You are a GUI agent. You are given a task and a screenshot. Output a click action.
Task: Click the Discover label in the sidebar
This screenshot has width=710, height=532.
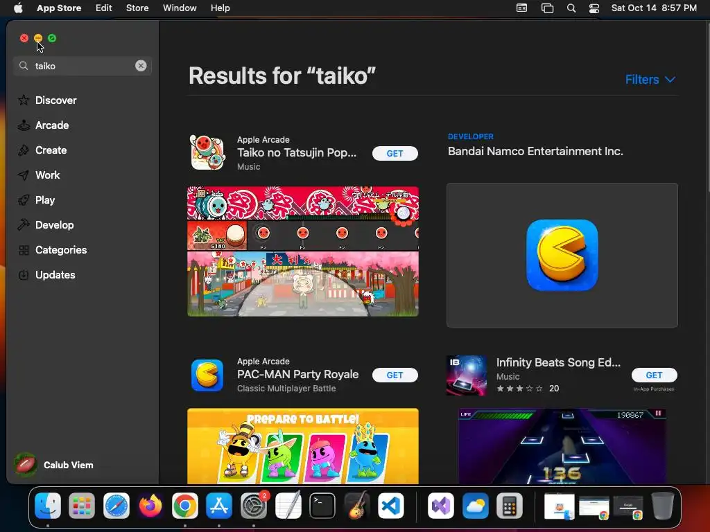pos(55,100)
